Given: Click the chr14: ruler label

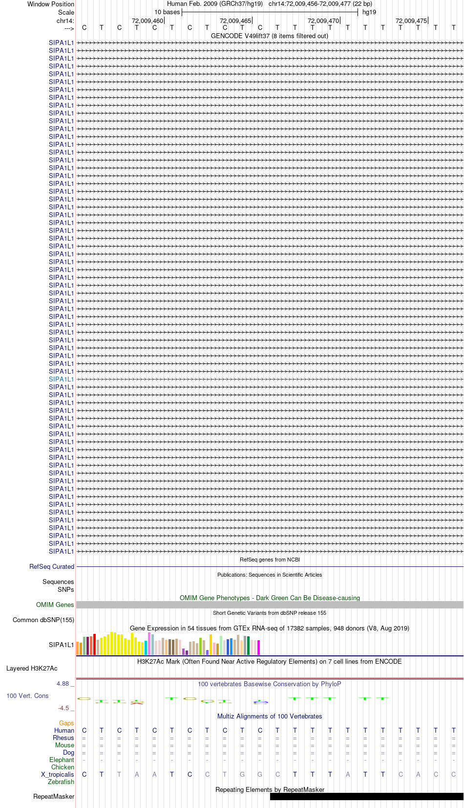Looking at the screenshot, I should coord(65,21).
